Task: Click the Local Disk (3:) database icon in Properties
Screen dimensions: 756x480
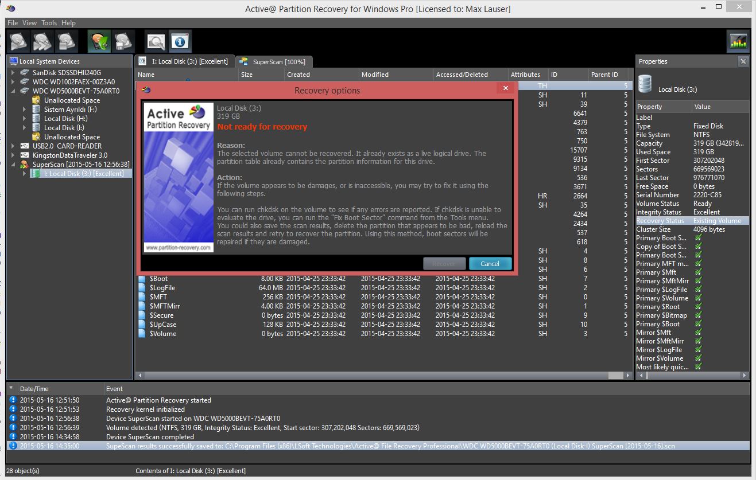Action: tap(645, 84)
